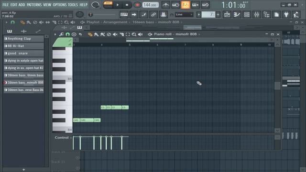306x172 pixels.
Task: Toggle the highlighted countdown before recording button
Action: [x=185, y=5]
